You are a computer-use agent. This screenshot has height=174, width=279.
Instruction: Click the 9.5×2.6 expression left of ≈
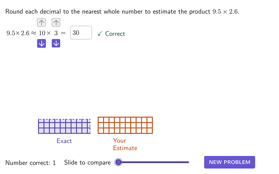tap(18, 33)
